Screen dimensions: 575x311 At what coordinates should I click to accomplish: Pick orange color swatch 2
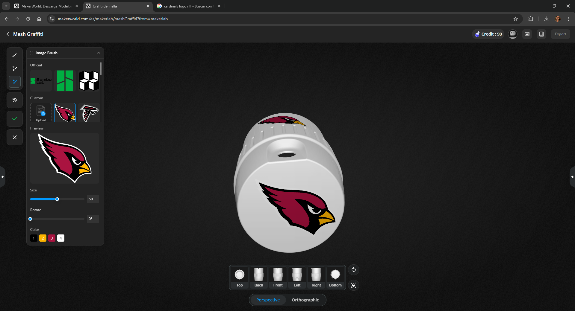coord(43,238)
